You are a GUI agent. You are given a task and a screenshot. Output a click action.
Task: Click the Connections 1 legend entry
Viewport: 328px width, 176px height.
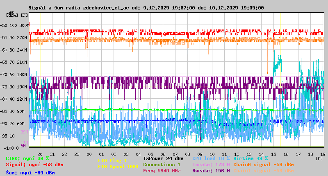point(162,165)
